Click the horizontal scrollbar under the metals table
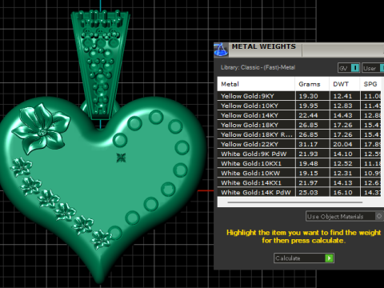The height and width of the screenshot is (288, 384). coord(295,202)
